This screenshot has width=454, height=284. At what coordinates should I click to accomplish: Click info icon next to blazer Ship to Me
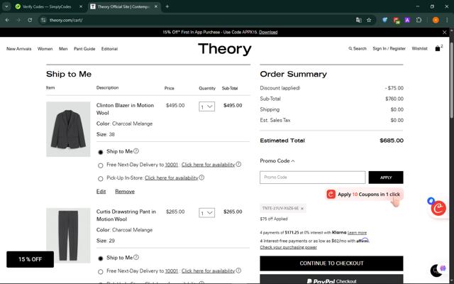tap(136, 151)
